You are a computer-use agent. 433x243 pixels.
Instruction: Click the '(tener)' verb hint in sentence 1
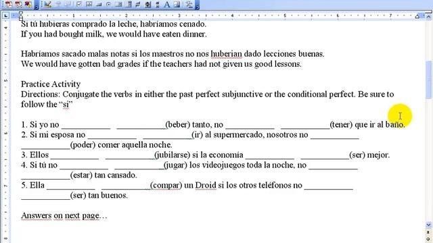click(341, 124)
